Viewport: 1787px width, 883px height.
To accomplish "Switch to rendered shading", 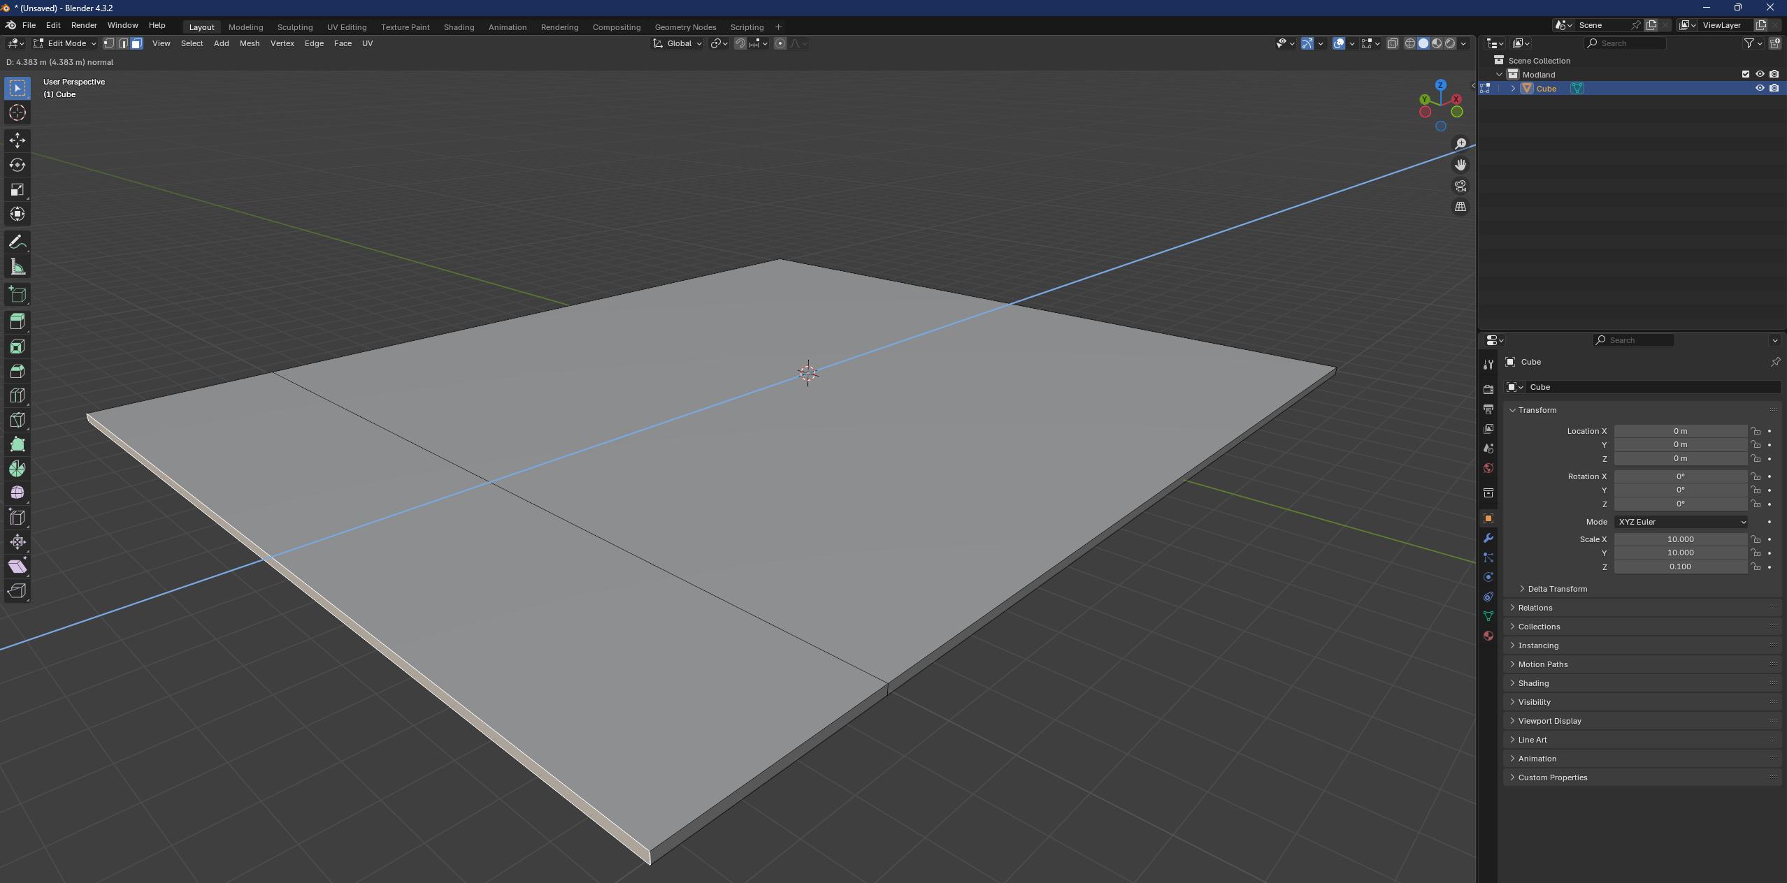I will [x=1450, y=43].
